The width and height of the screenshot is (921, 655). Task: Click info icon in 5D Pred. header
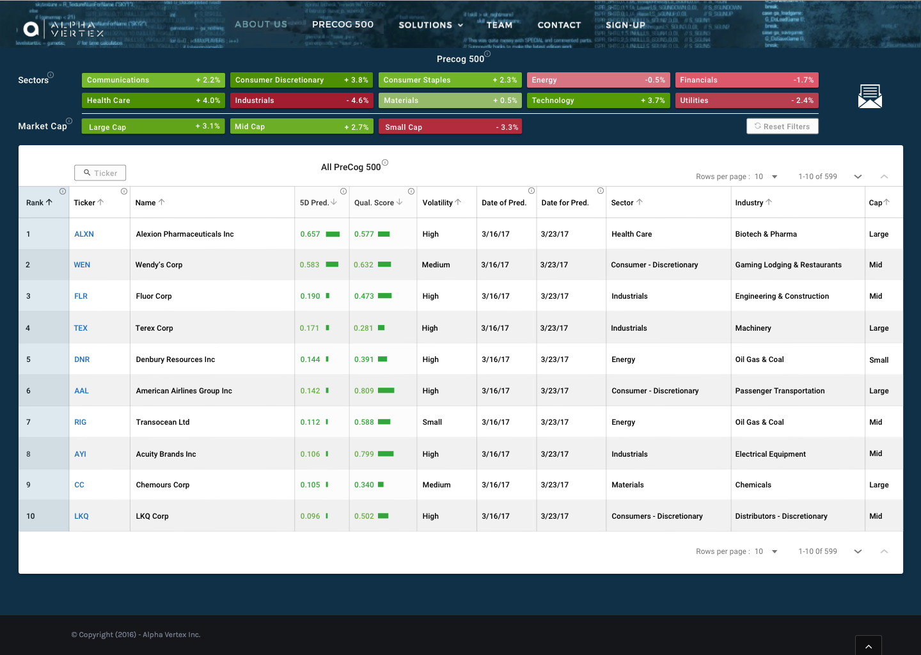(x=343, y=191)
